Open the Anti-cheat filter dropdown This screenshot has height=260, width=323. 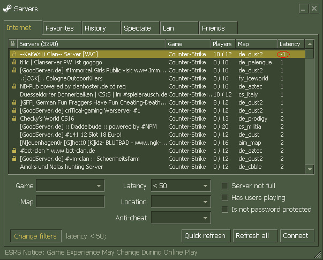tap(181, 218)
